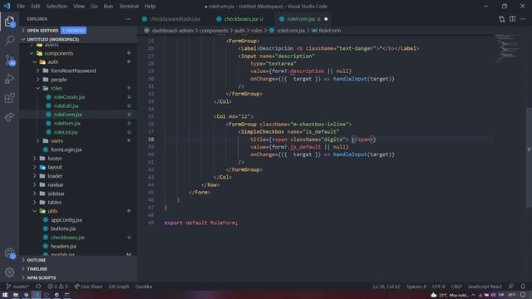Open the Selection menu
532x299 pixels.
[x=57, y=6]
